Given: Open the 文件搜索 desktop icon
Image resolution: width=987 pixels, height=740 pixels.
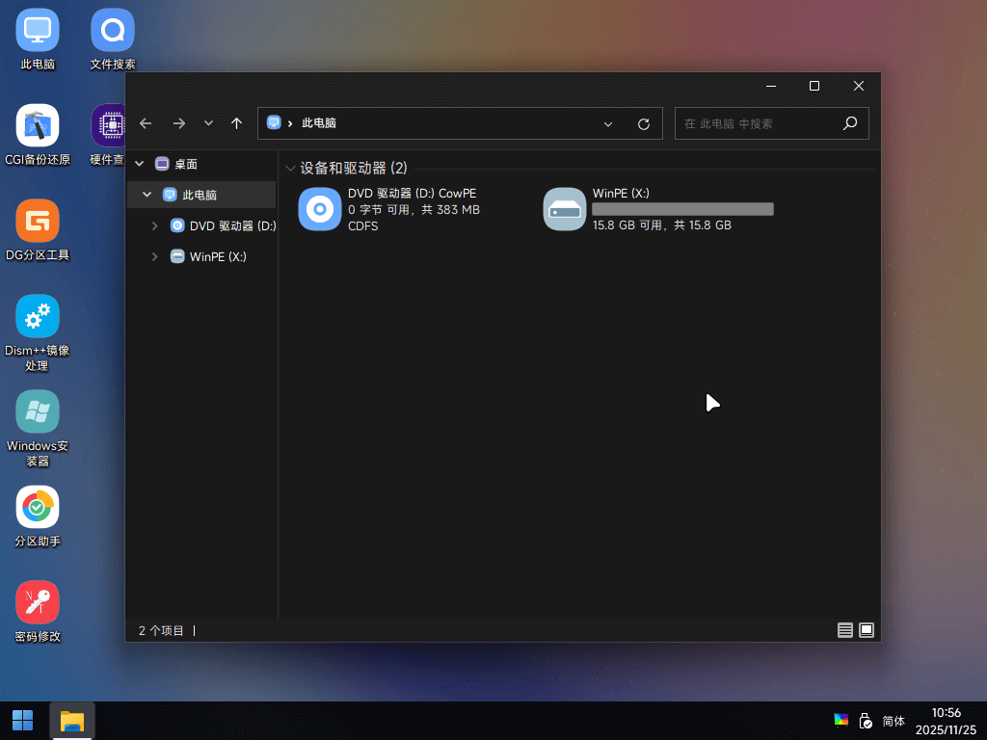Looking at the screenshot, I should click(113, 39).
